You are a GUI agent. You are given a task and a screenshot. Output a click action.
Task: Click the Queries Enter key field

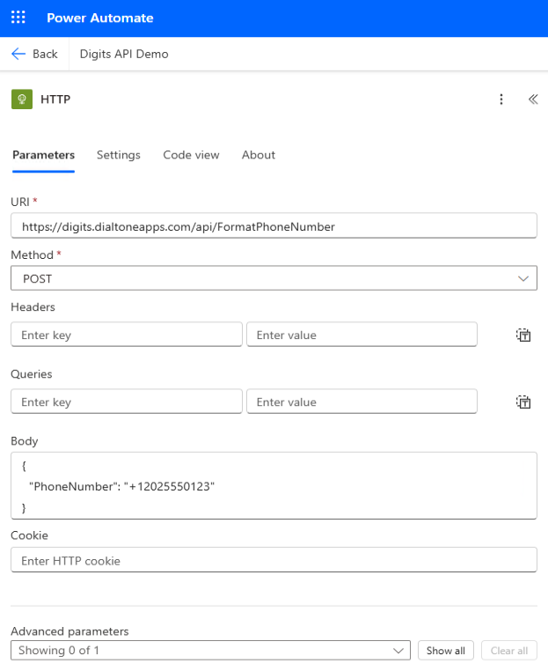(127, 402)
